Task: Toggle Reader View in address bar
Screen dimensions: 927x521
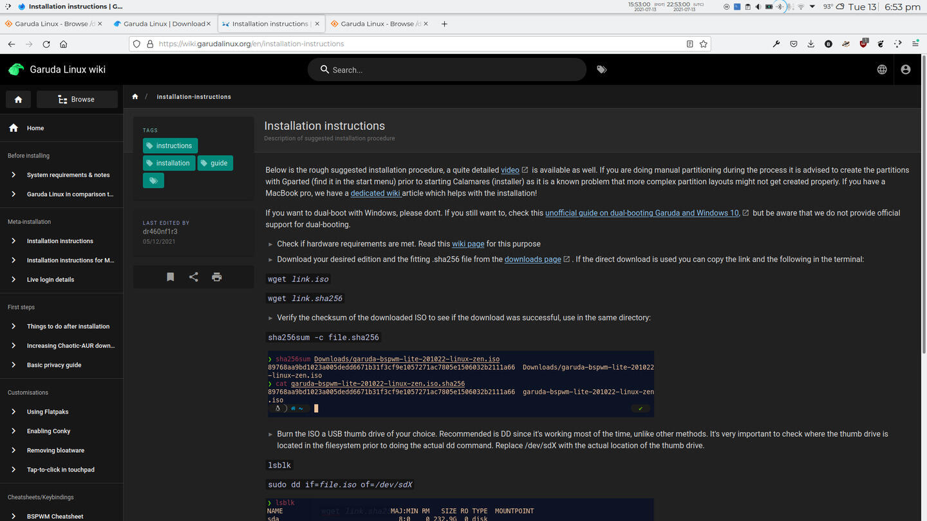Action: 689,44
